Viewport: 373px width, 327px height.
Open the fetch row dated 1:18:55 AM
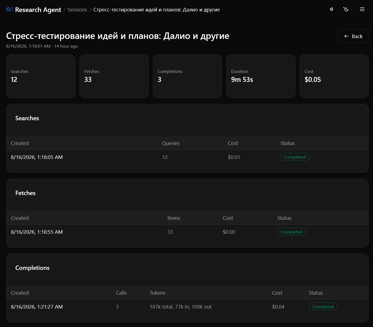pyautogui.click(x=187, y=232)
